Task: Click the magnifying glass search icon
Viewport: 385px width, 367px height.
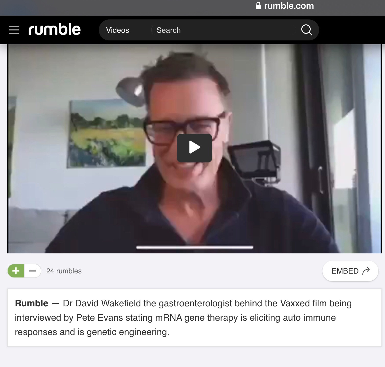Action: click(x=307, y=30)
